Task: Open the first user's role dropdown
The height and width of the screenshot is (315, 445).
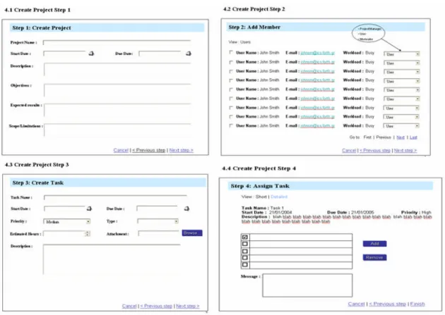Action: coord(402,54)
